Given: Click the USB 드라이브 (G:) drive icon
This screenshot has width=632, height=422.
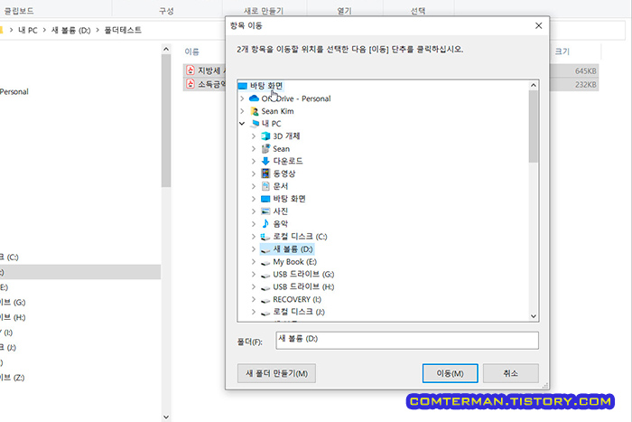Looking at the screenshot, I should 265,275.
